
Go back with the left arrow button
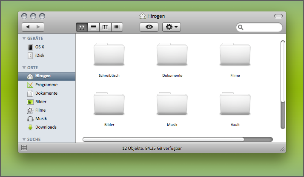point(27,27)
